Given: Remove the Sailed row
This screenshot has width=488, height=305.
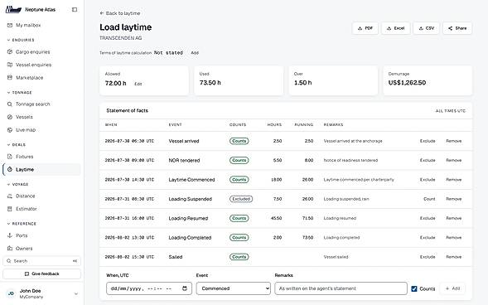Looking at the screenshot, I should (453, 257).
